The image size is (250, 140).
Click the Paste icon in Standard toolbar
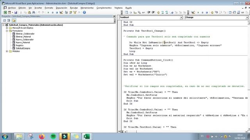(x=29, y=12)
